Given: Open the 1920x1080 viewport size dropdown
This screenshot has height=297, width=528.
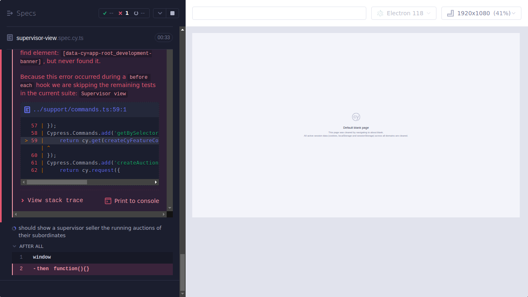Looking at the screenshot, I should [481, 13].
